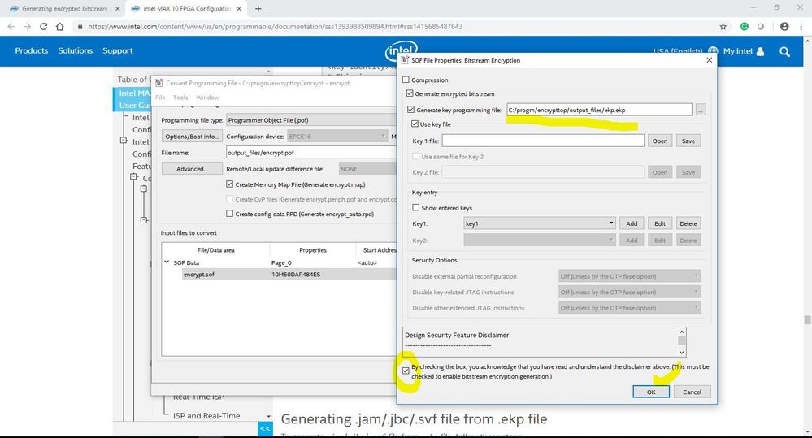Switch to Intel MAX 10 FPGA Configuration tab
The image size is (812, 438).
point(186,9)
